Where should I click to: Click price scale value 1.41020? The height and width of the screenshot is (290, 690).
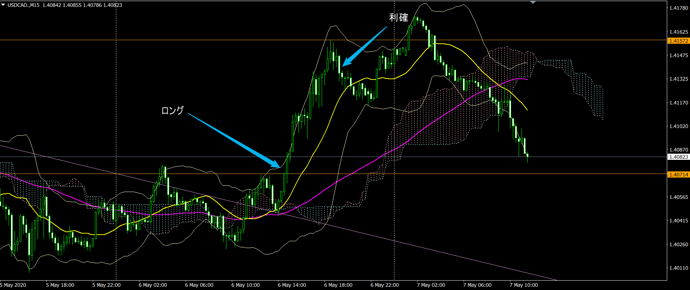click(679, 126)
